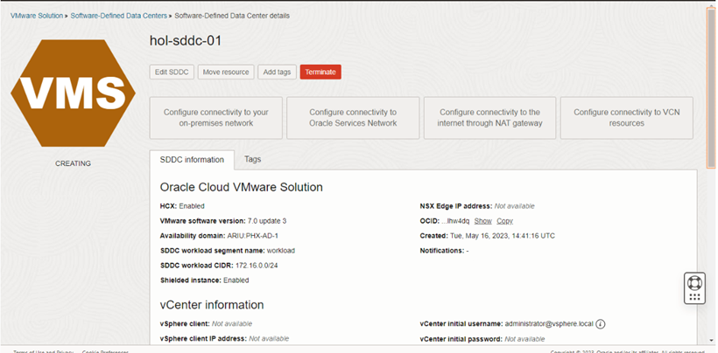Click the workload segment name value
The height and width of the screenshot is (353, 718).
[x=281, y=251]
